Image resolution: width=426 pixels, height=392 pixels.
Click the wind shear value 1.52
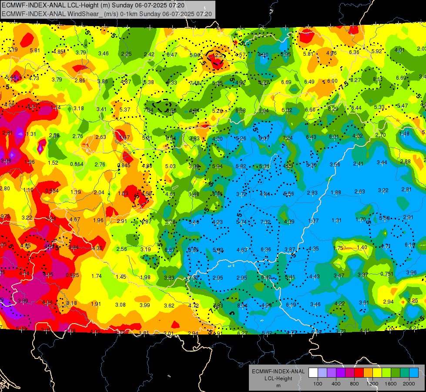tap(53, 162)
